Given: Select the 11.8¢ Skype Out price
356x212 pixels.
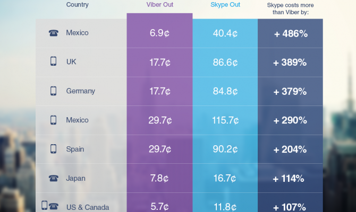Looking at the screenshot, I should pyautogui.click(x=225, y=207).
